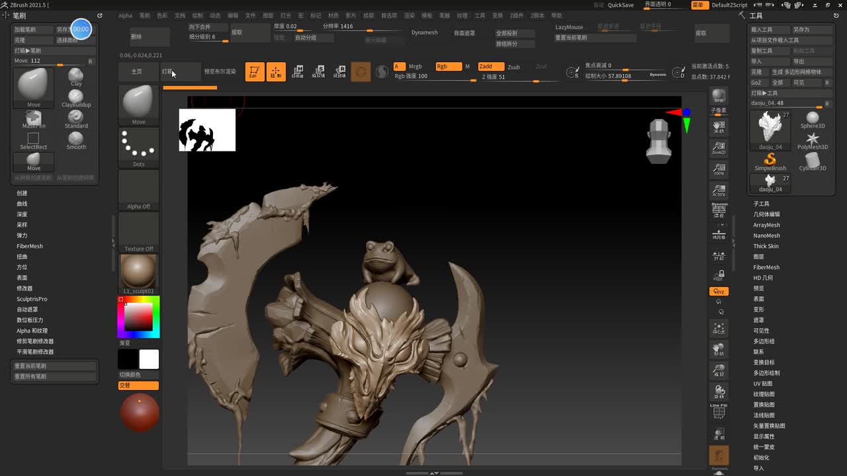Switch to the Rotate transform mode
This screenshot has width=847, height=476.
339,71
